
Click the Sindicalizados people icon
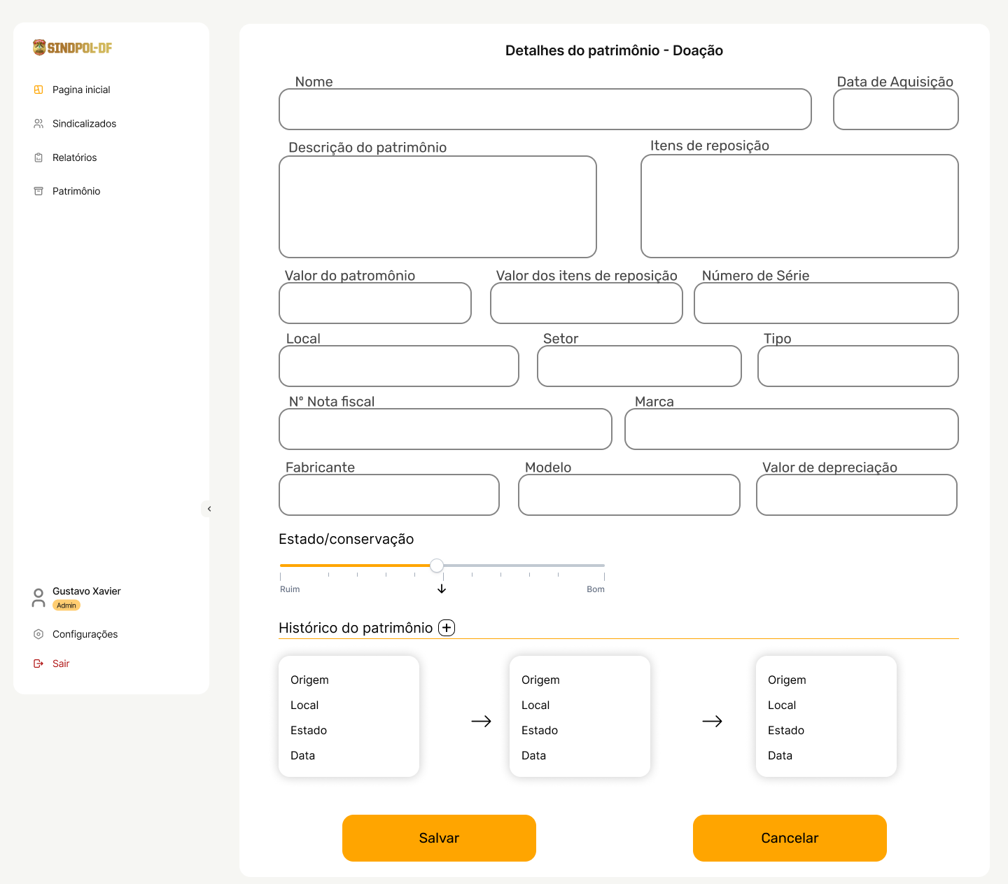(38, 123)
